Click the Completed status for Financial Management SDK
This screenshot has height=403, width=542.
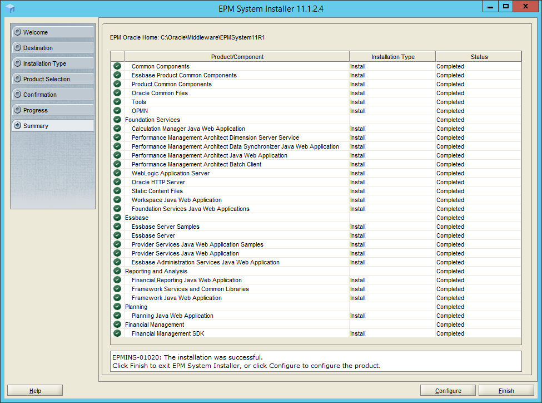pos(450,333)
